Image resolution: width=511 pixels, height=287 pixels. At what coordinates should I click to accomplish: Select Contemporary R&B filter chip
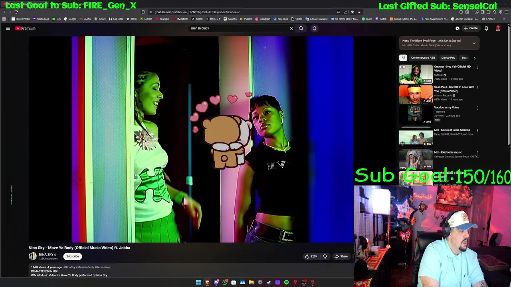pos(423,58)
